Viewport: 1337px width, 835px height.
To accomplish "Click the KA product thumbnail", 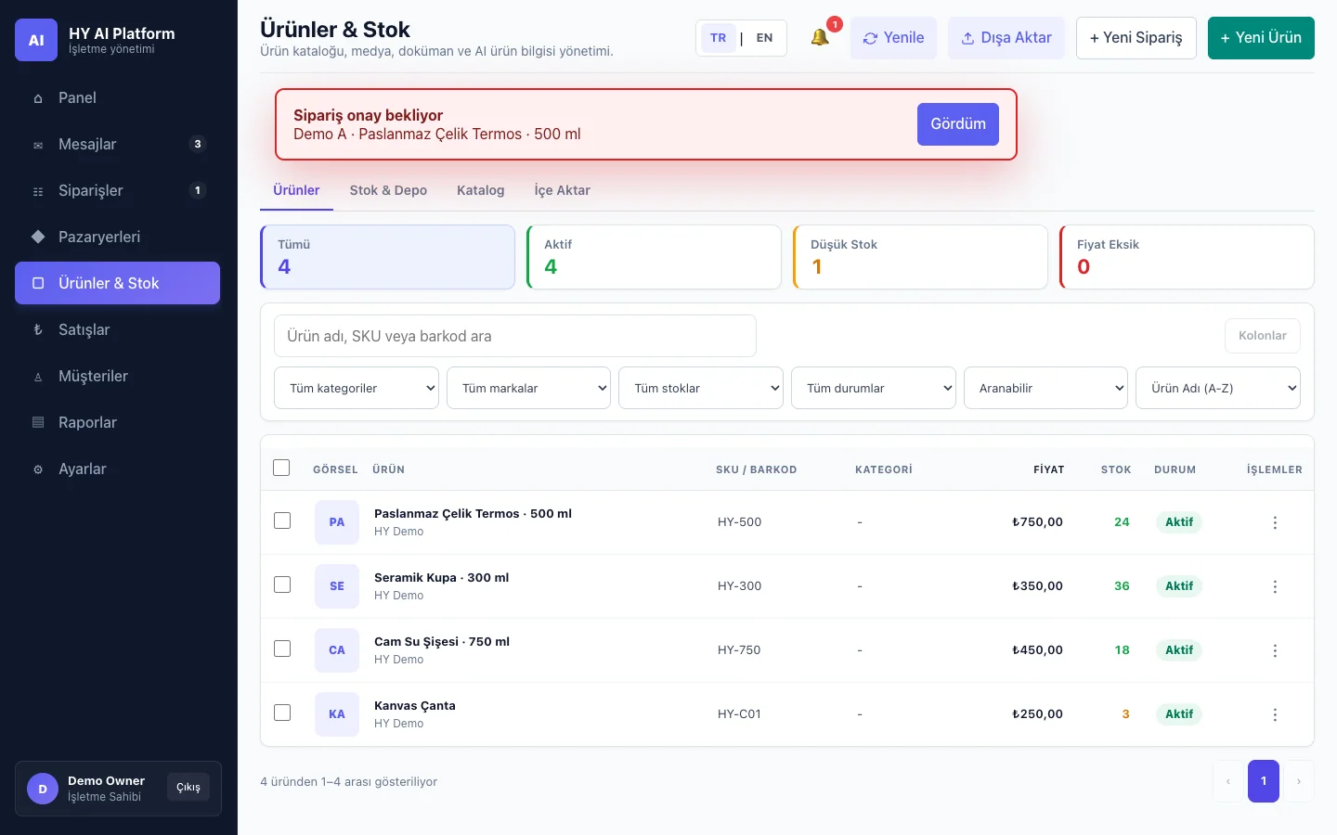I will (x=337, y=714).
